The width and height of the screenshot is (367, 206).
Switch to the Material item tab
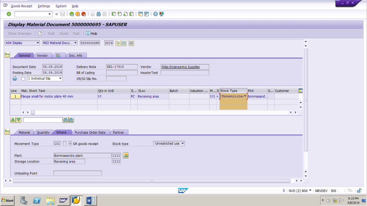coord(24,132)
